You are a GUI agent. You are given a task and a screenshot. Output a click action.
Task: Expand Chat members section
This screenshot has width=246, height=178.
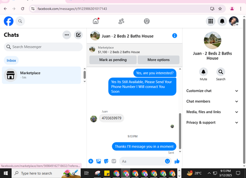pos(212,101)
